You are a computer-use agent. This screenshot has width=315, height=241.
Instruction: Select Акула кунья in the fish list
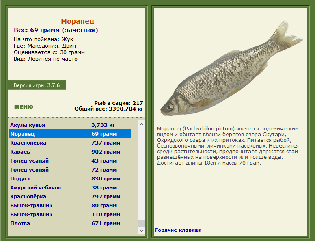click(x=70, y=125)
